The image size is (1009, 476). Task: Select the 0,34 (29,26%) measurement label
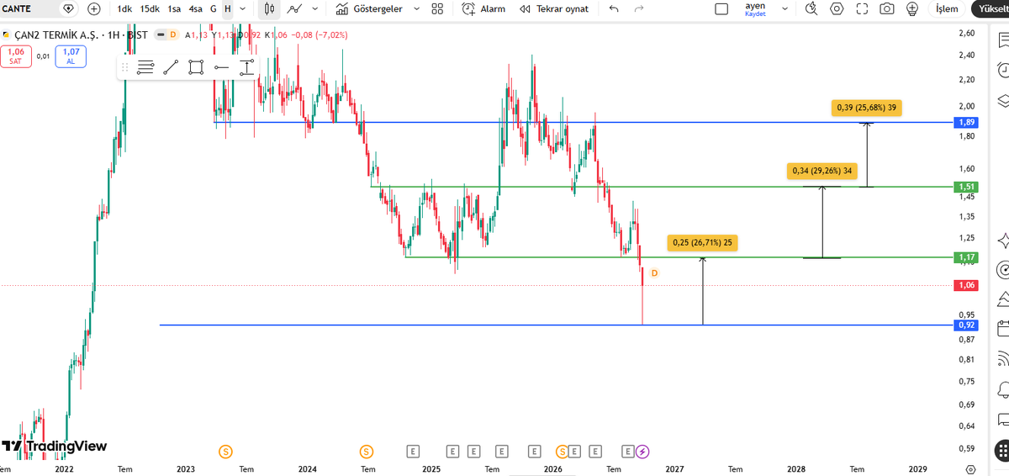coord(822,172)
